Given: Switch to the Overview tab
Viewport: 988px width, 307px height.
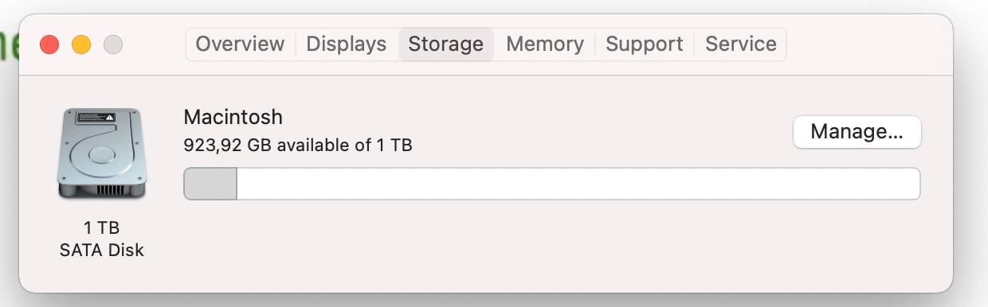Looking at the screenshot, I should pyautogui.click(x=240, y=44).
